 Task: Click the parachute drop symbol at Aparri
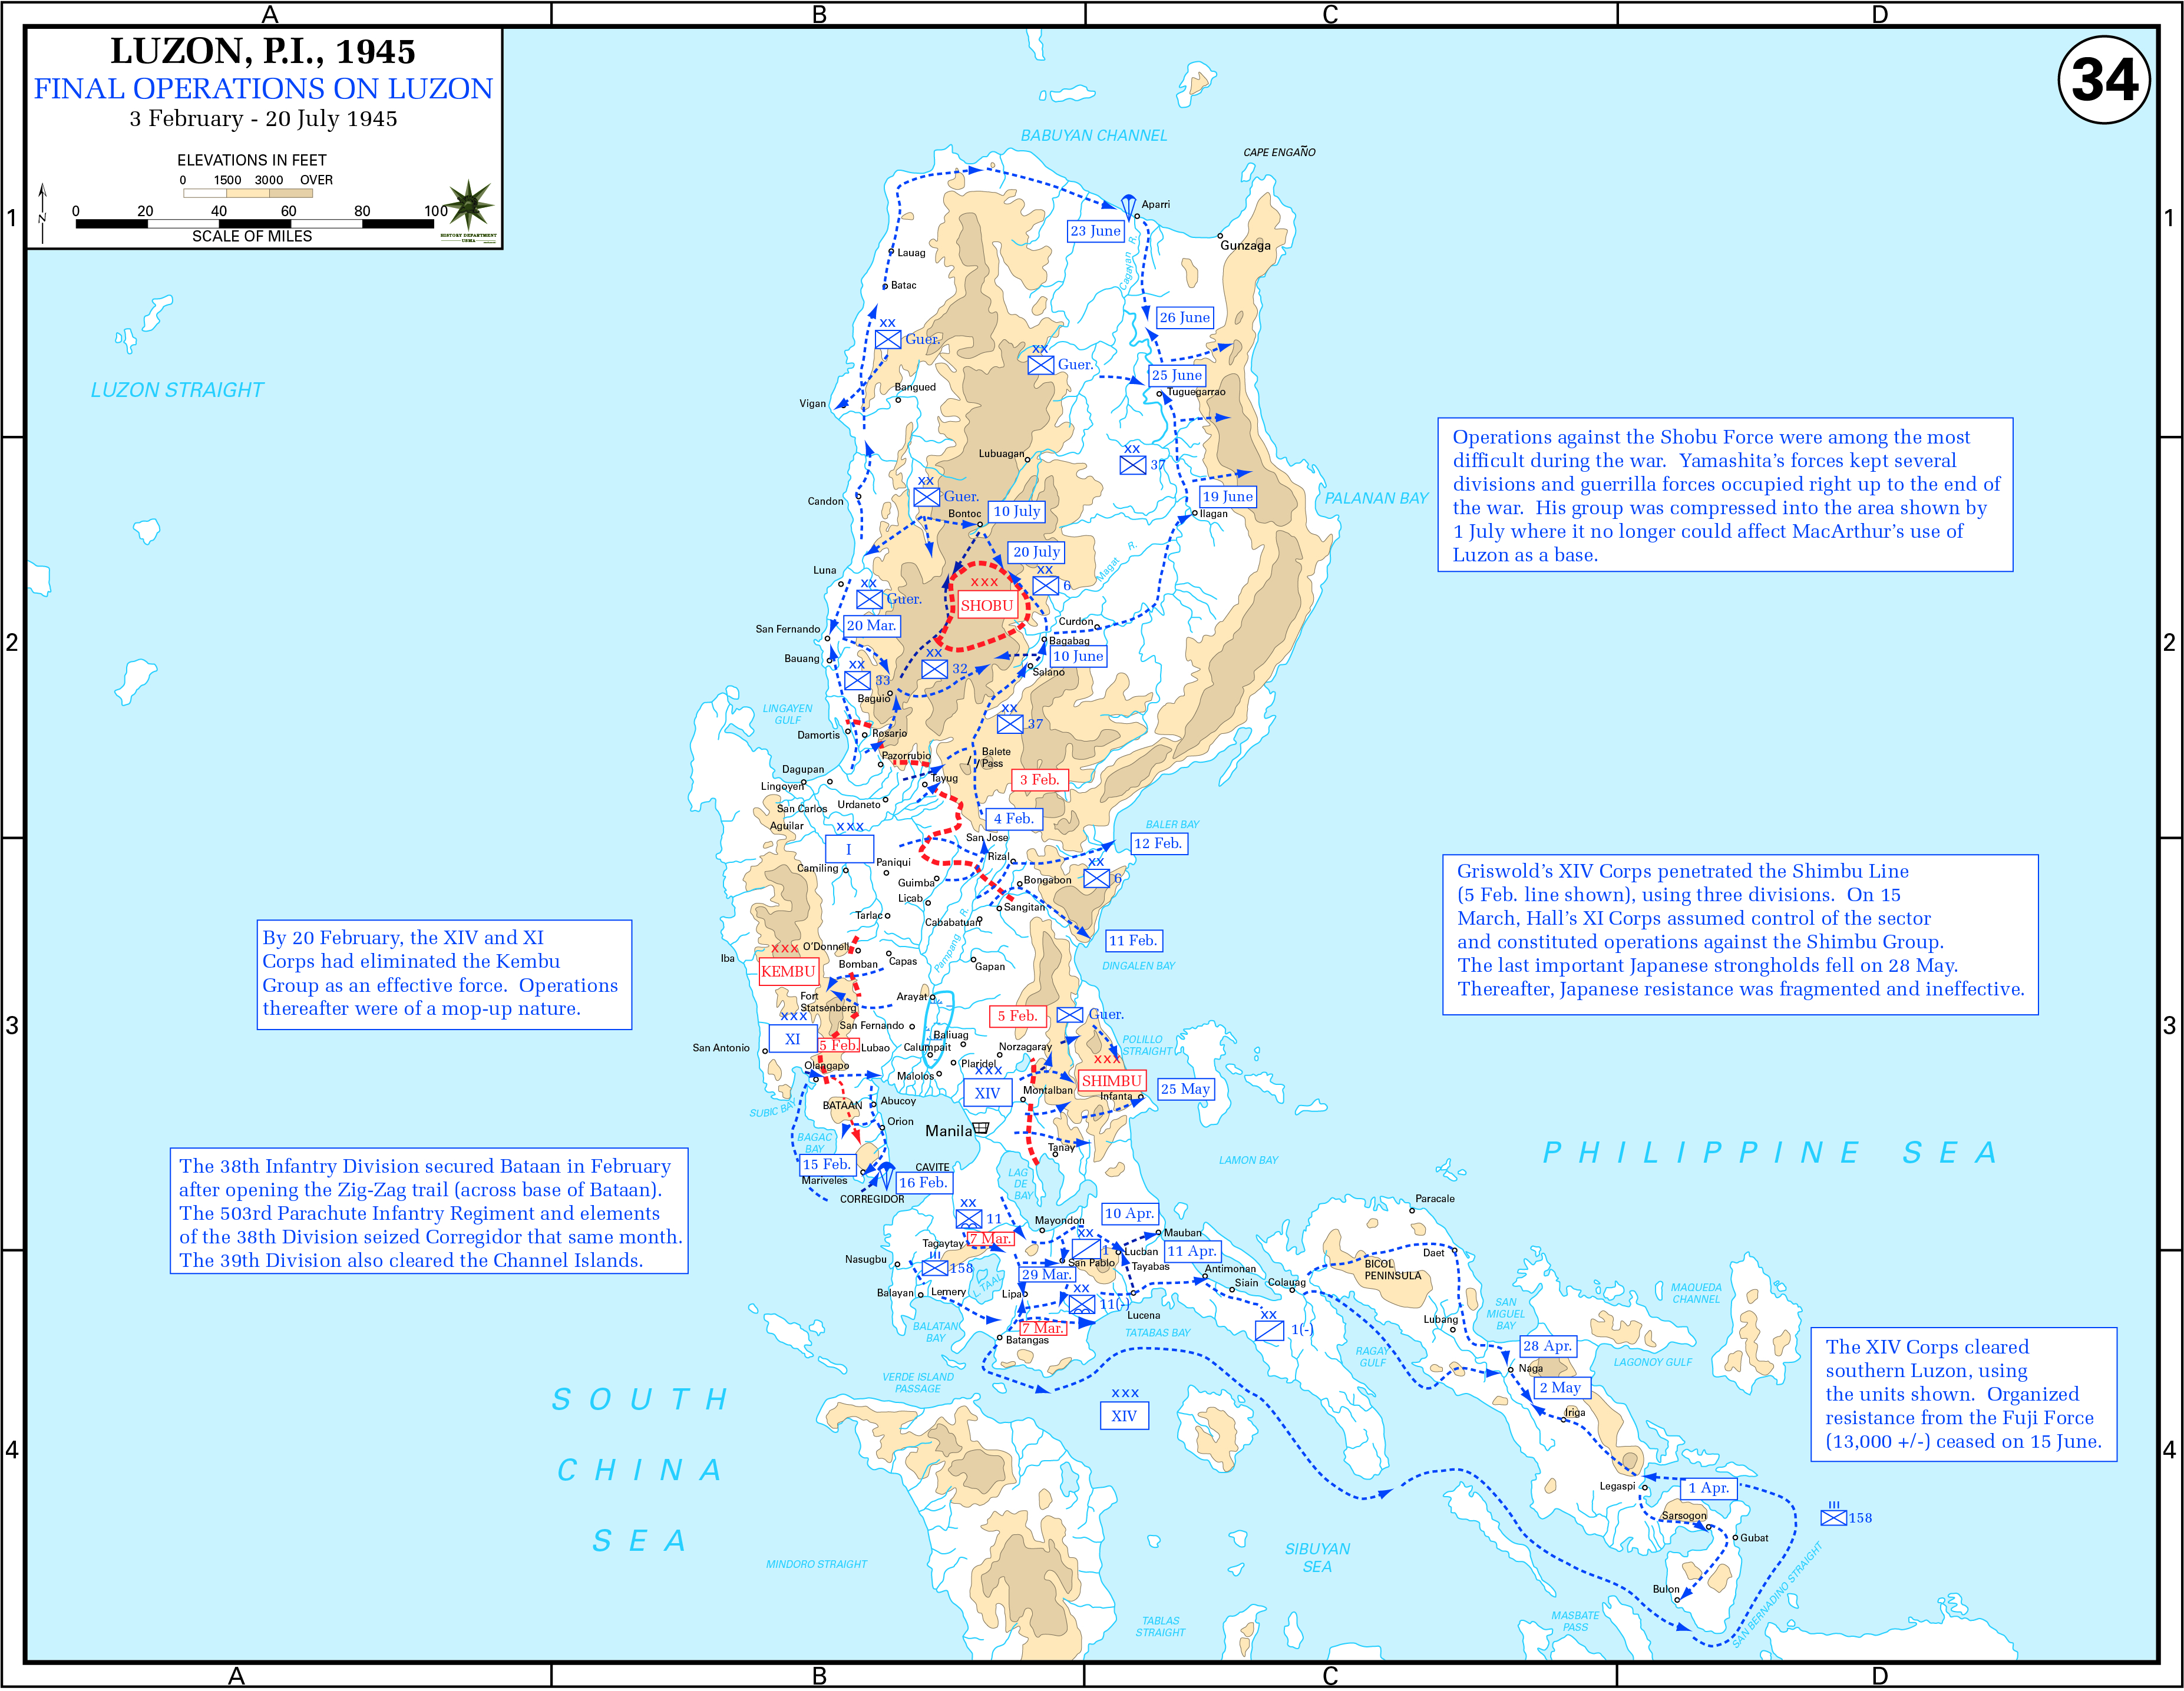[x=1128, y=206]
